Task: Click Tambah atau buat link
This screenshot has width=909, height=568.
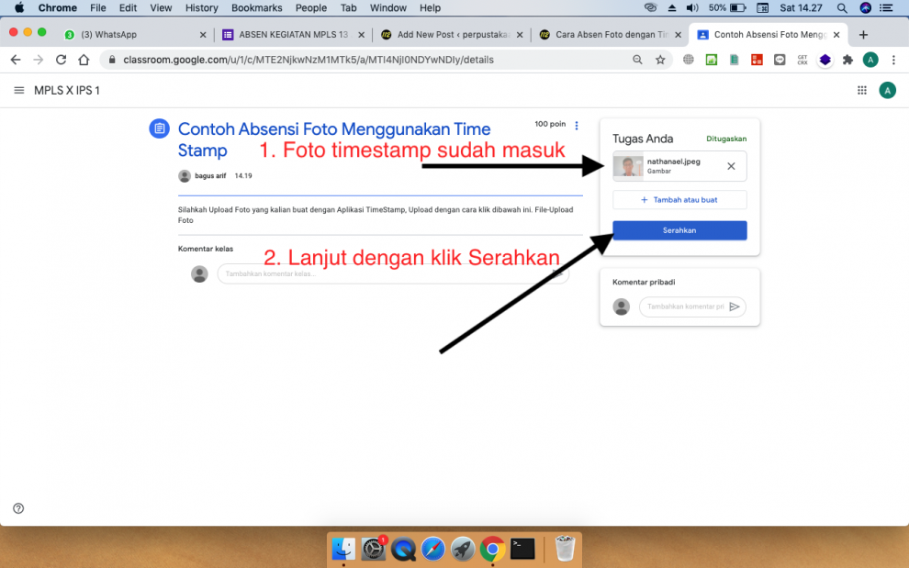Action: coord(679,199)
